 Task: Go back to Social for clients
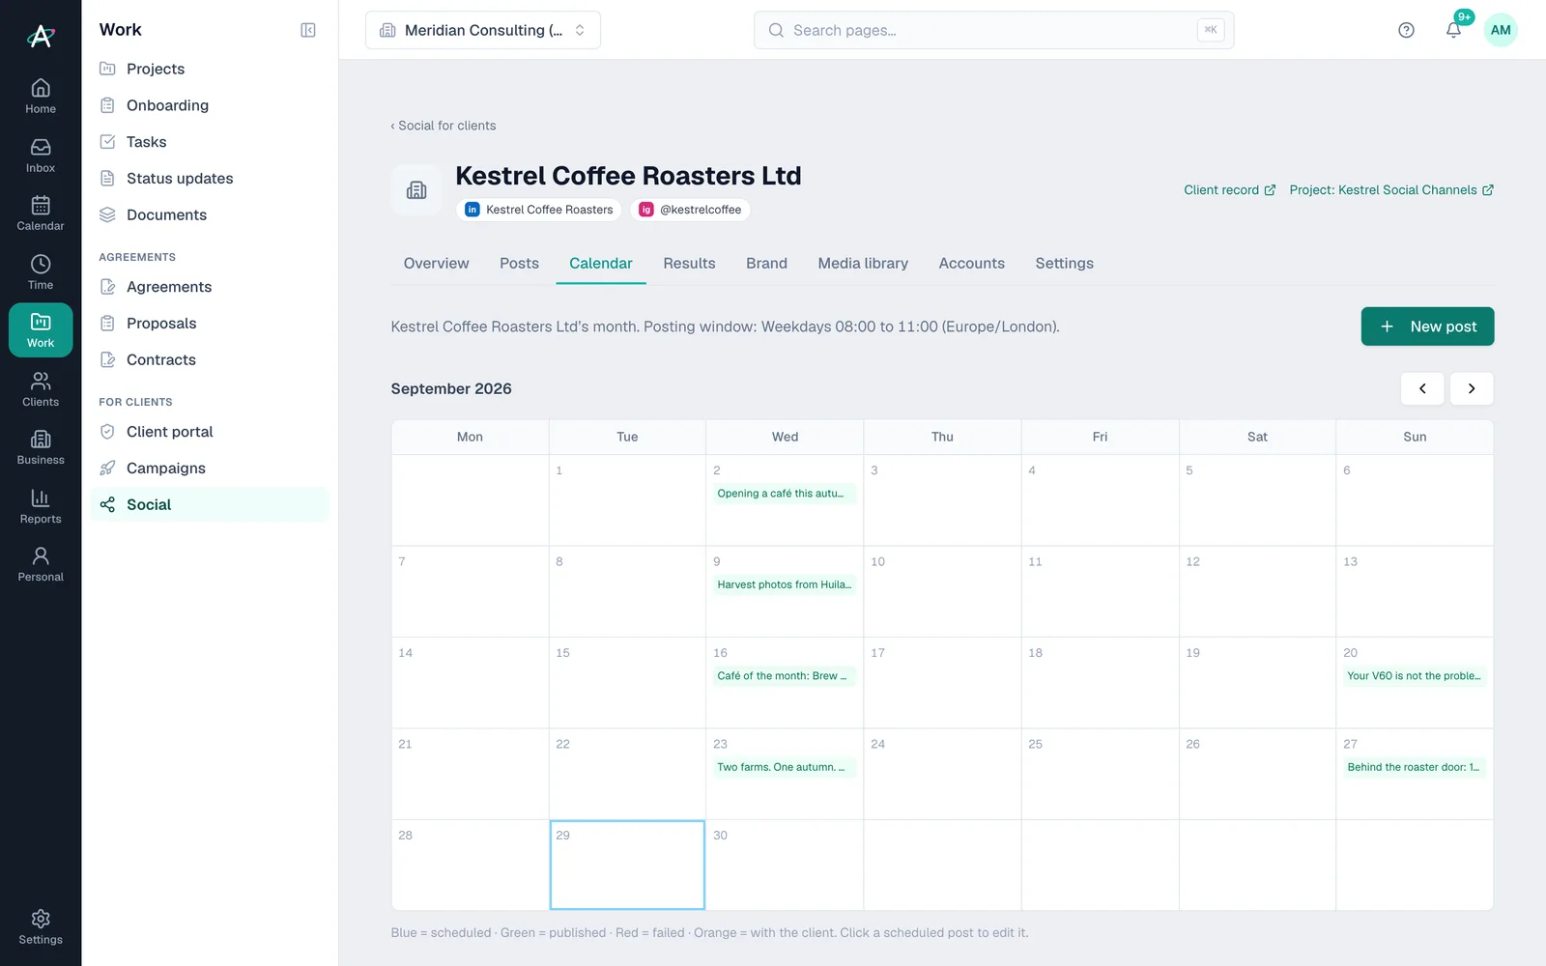[x=444, y=126]
